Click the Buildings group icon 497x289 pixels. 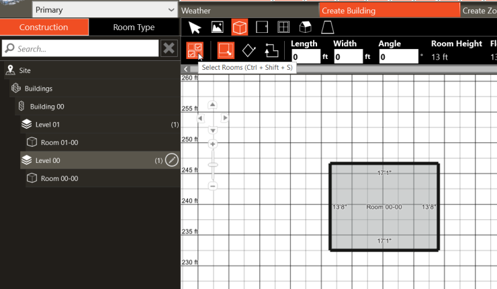16,88
